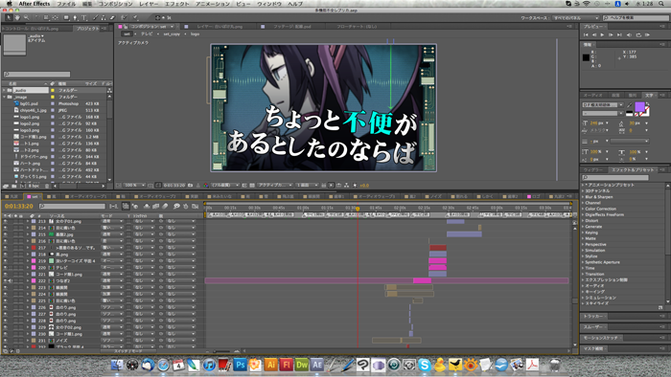This screenshot has width=671, height=377.
Task: Expand Color Correction effects category
Action: pyautogui.click(x=583, y=209)
